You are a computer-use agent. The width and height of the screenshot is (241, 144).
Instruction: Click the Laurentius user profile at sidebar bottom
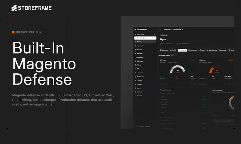click(143, 127)
